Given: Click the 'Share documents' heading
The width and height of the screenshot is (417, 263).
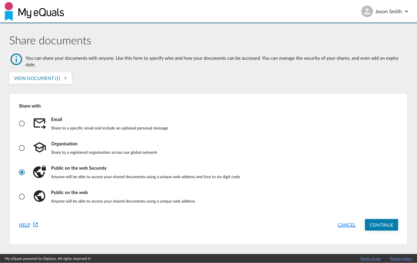Looking at the screenshot, I should tap(50, 40).
